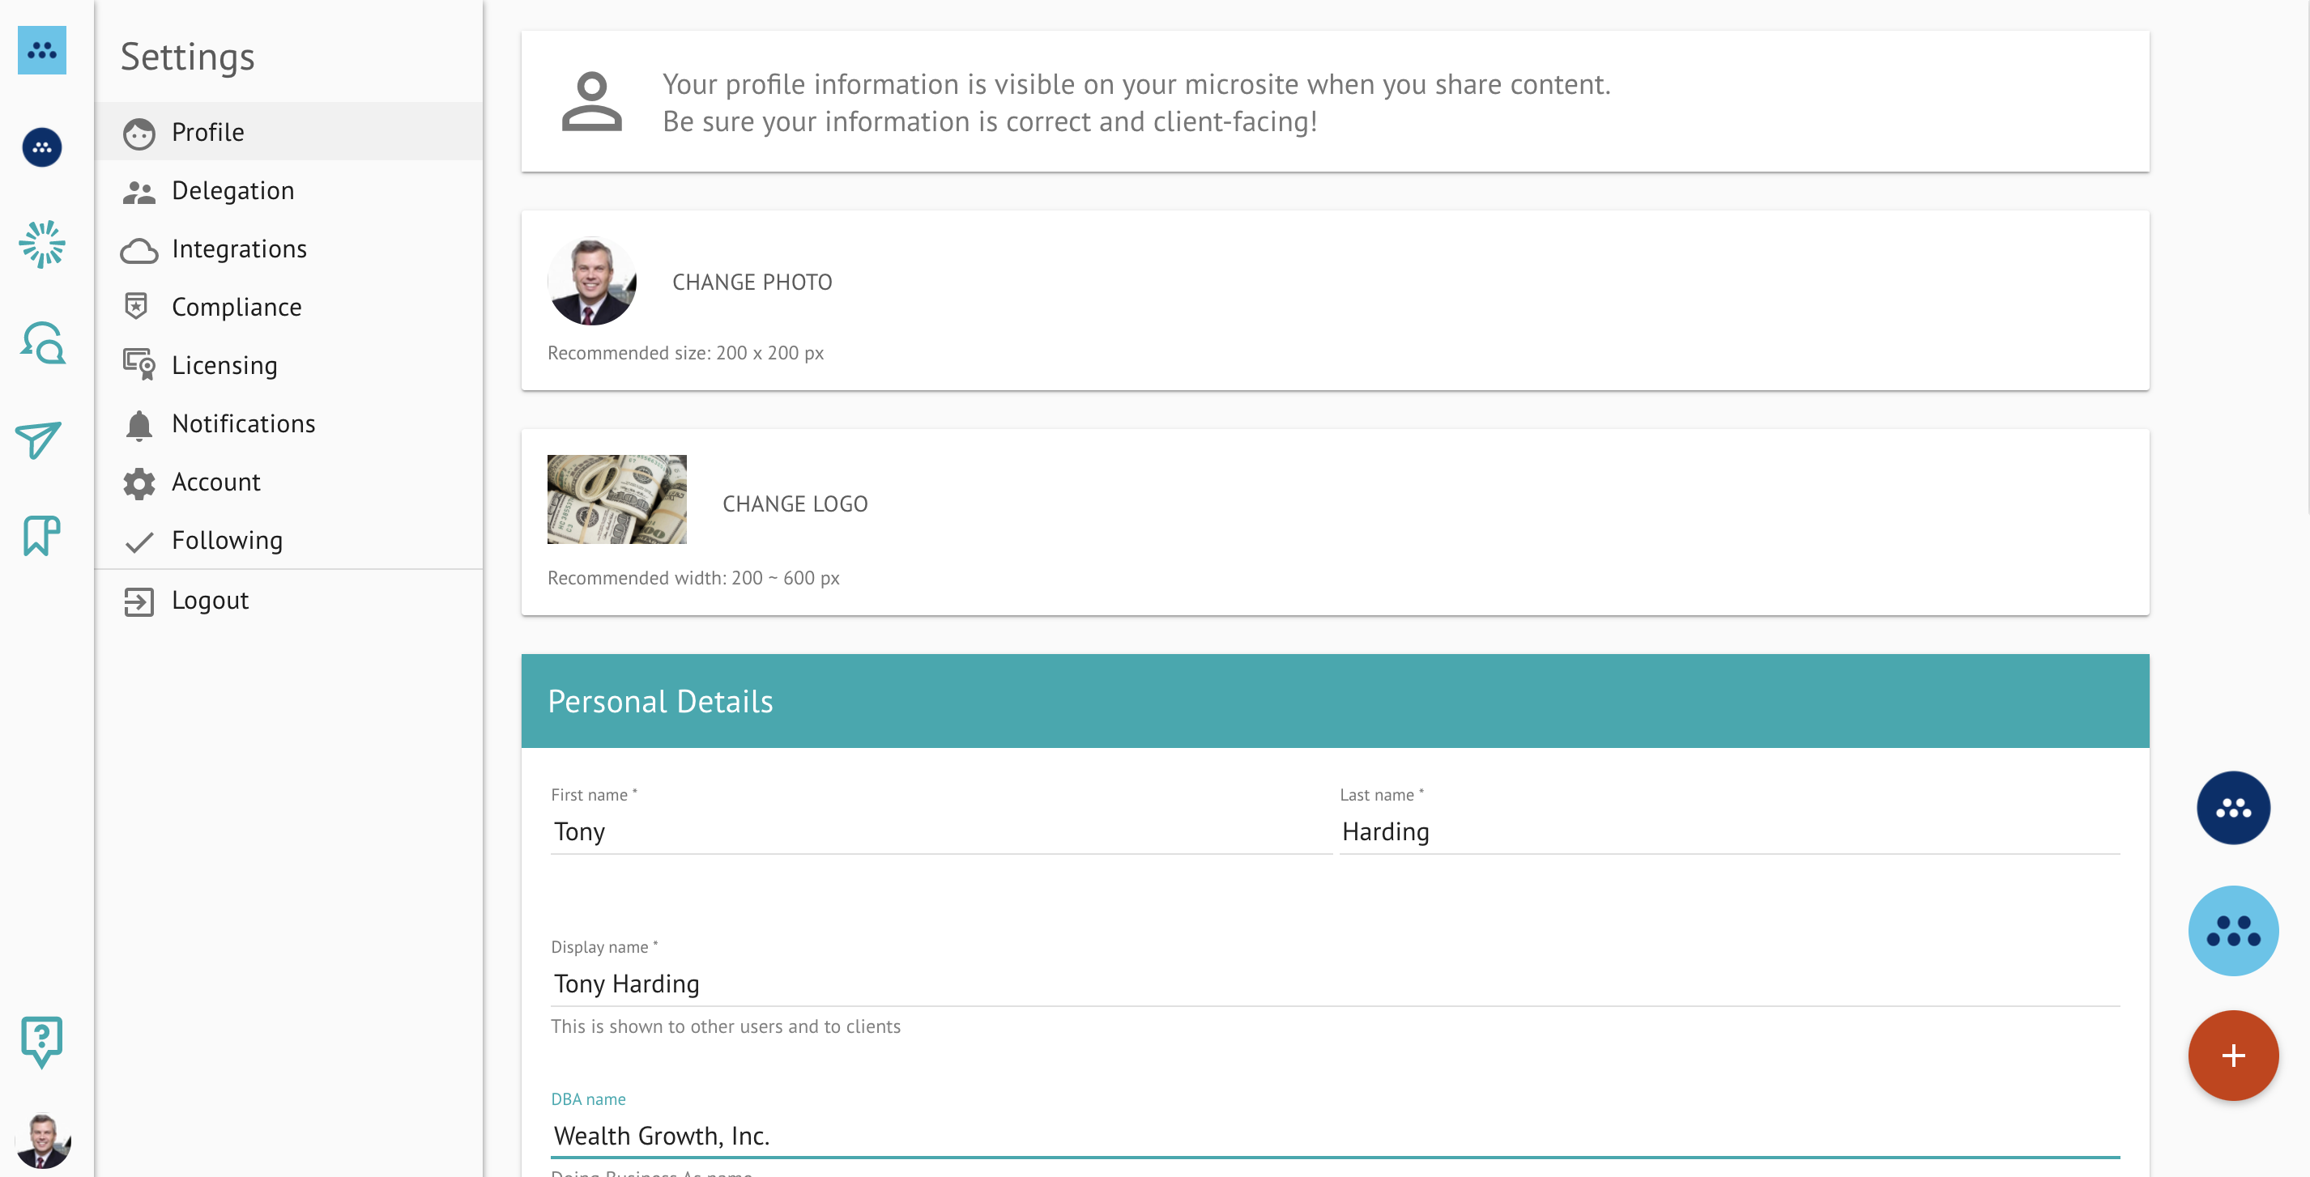
Task: Click the First name field with Tony
Action: 940,831
